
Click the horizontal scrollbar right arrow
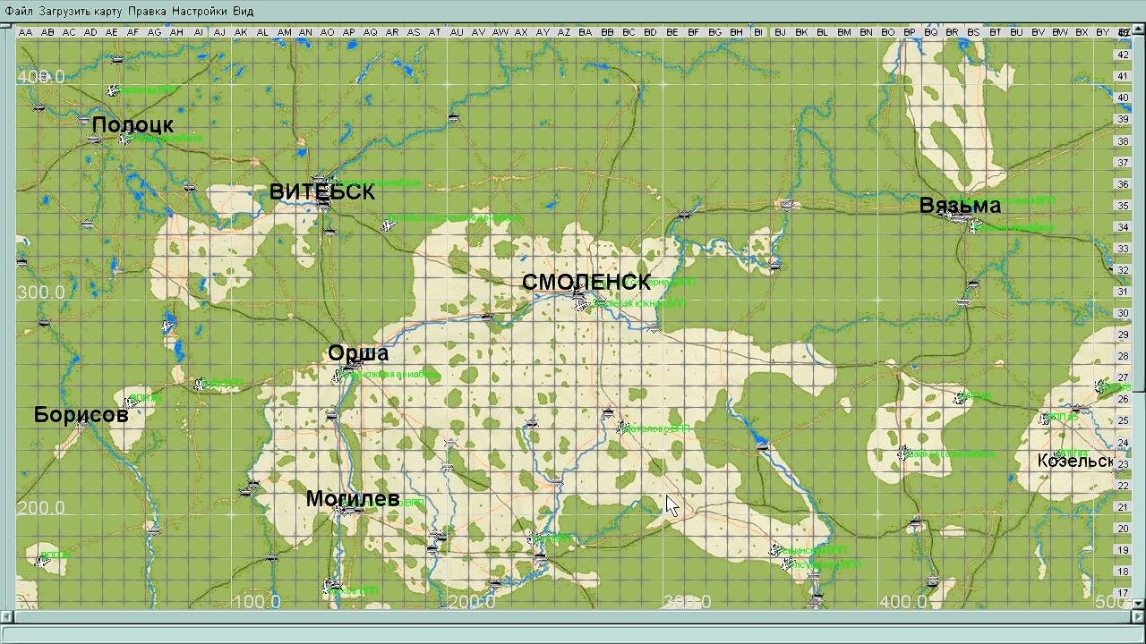pos(1139,616)
